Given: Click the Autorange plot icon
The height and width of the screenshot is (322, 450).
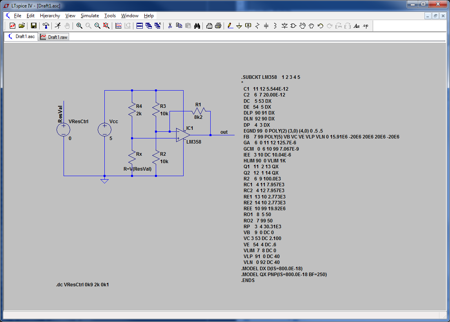Looking at the screenshot, I should click(x=118, y=26).
